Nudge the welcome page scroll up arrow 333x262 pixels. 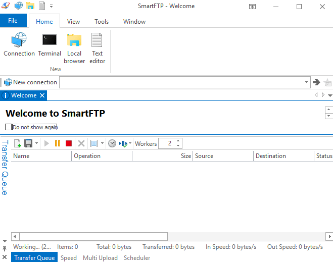click(329, 110)
